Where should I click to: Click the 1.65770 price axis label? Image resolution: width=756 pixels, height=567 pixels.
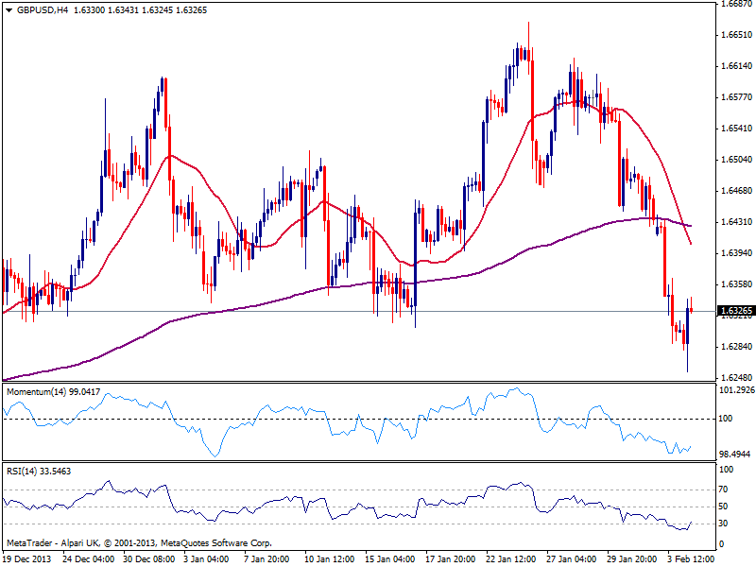coord(736,97)
